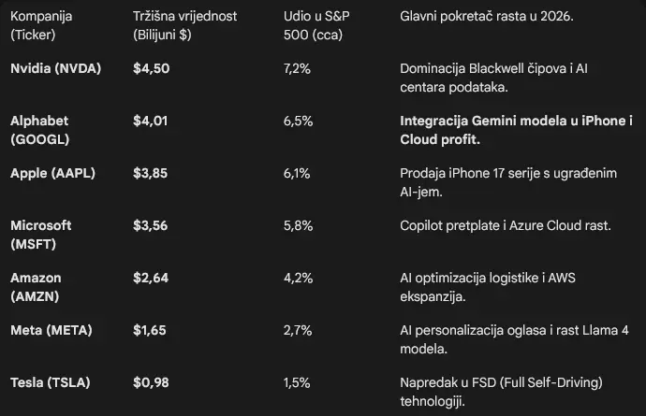The height and width of the screenshot is (416, 646).
Task: Click the Apple (AAPL) row label
Action: (52, 174)
